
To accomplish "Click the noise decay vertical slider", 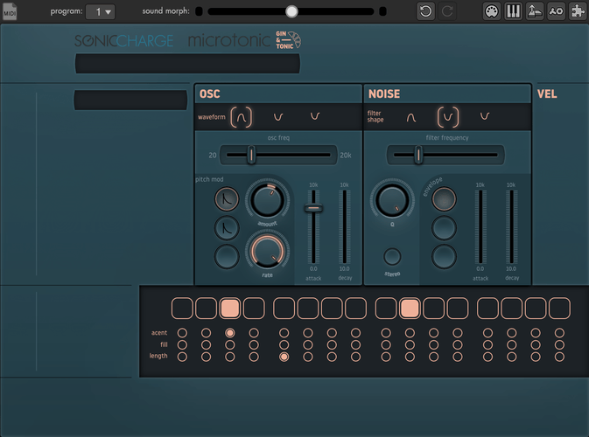I will pos(511,227).
